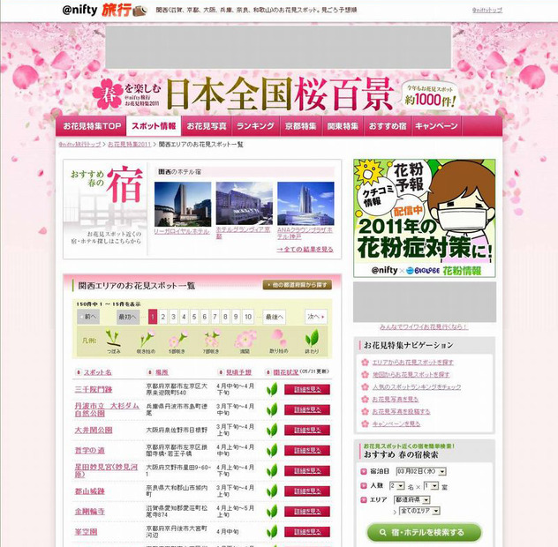The height and width of the screenshot is (547, 558).
Task: Click the 4月中旬 date text for 峯空園
Action: click(228, 532)
